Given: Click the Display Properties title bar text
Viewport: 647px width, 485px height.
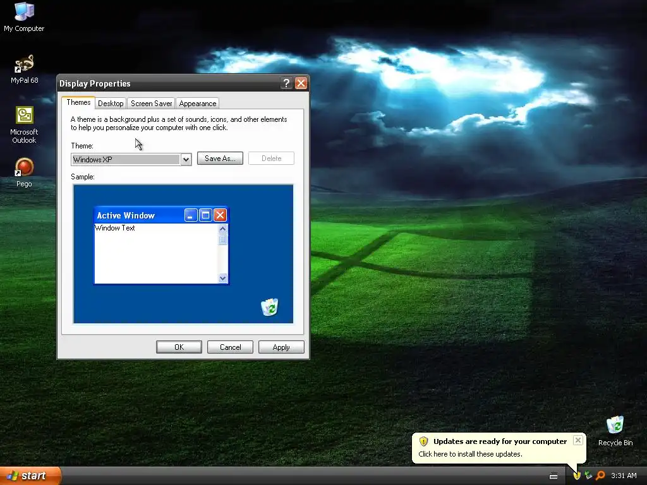Looking at the screenshot, I should (x=95, y=83).
